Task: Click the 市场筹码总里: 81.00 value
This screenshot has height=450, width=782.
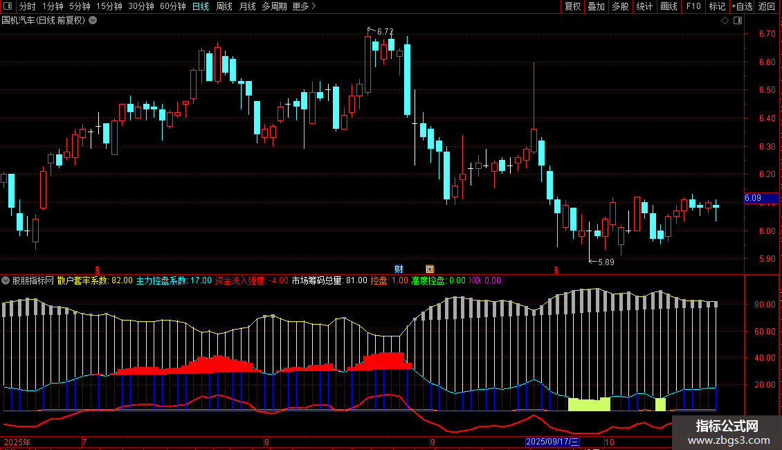Action: click(329, 280)
